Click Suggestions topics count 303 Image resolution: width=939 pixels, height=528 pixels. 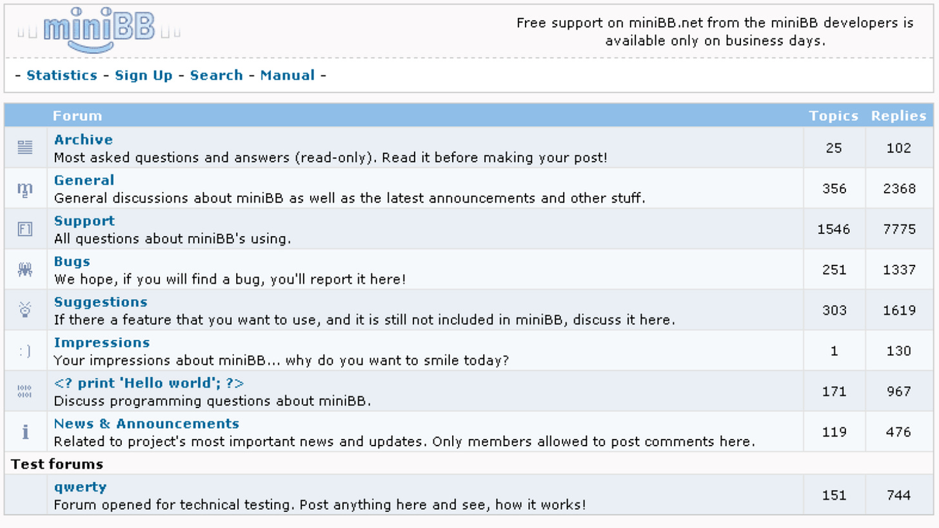coord(834,310)
